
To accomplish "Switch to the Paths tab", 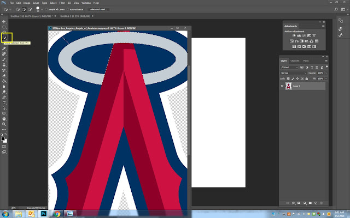I will click(x=306, y=60).
